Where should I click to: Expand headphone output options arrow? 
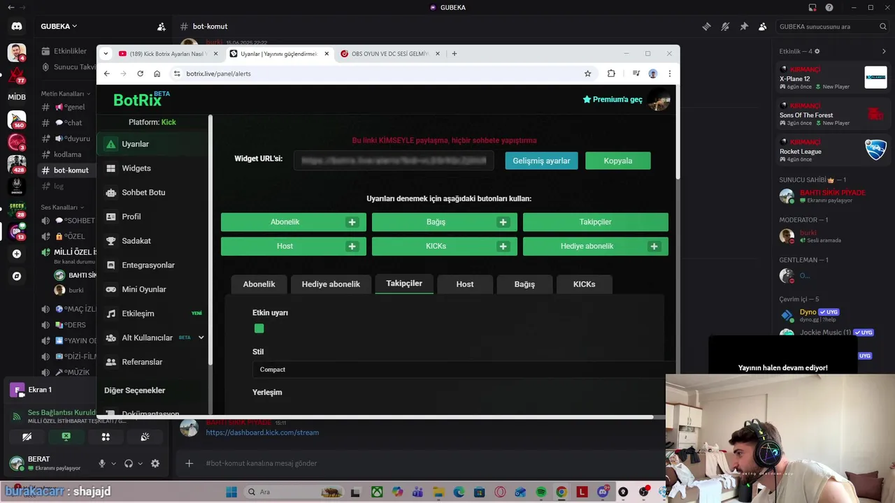click(140, 463)
